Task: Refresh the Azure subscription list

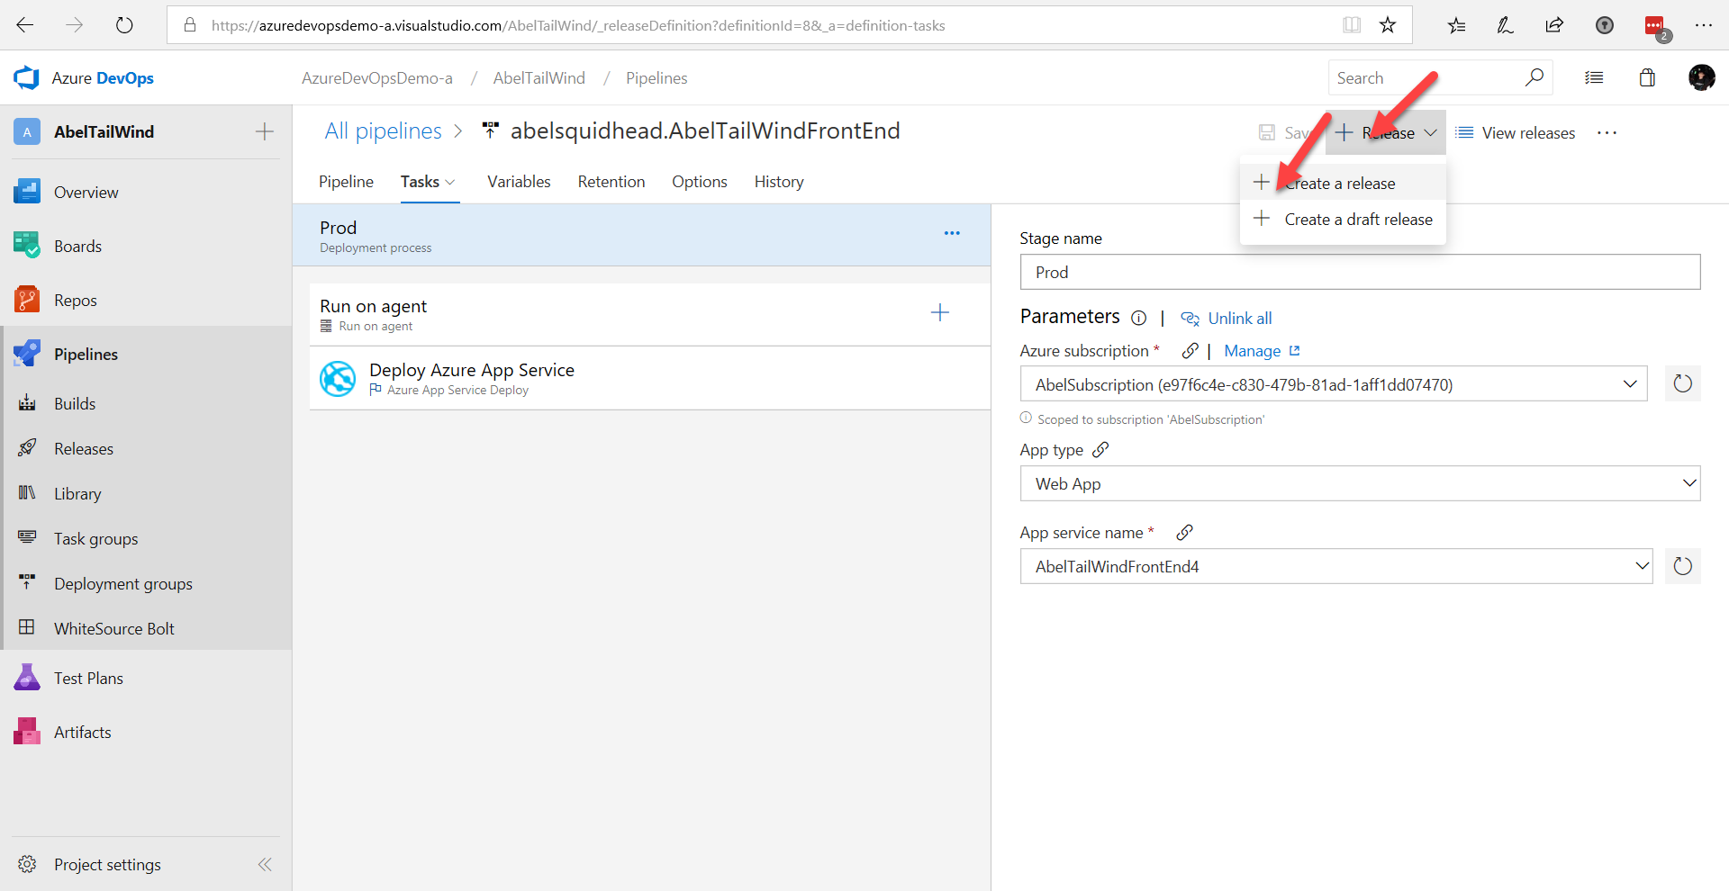Action: (1682, 384)
